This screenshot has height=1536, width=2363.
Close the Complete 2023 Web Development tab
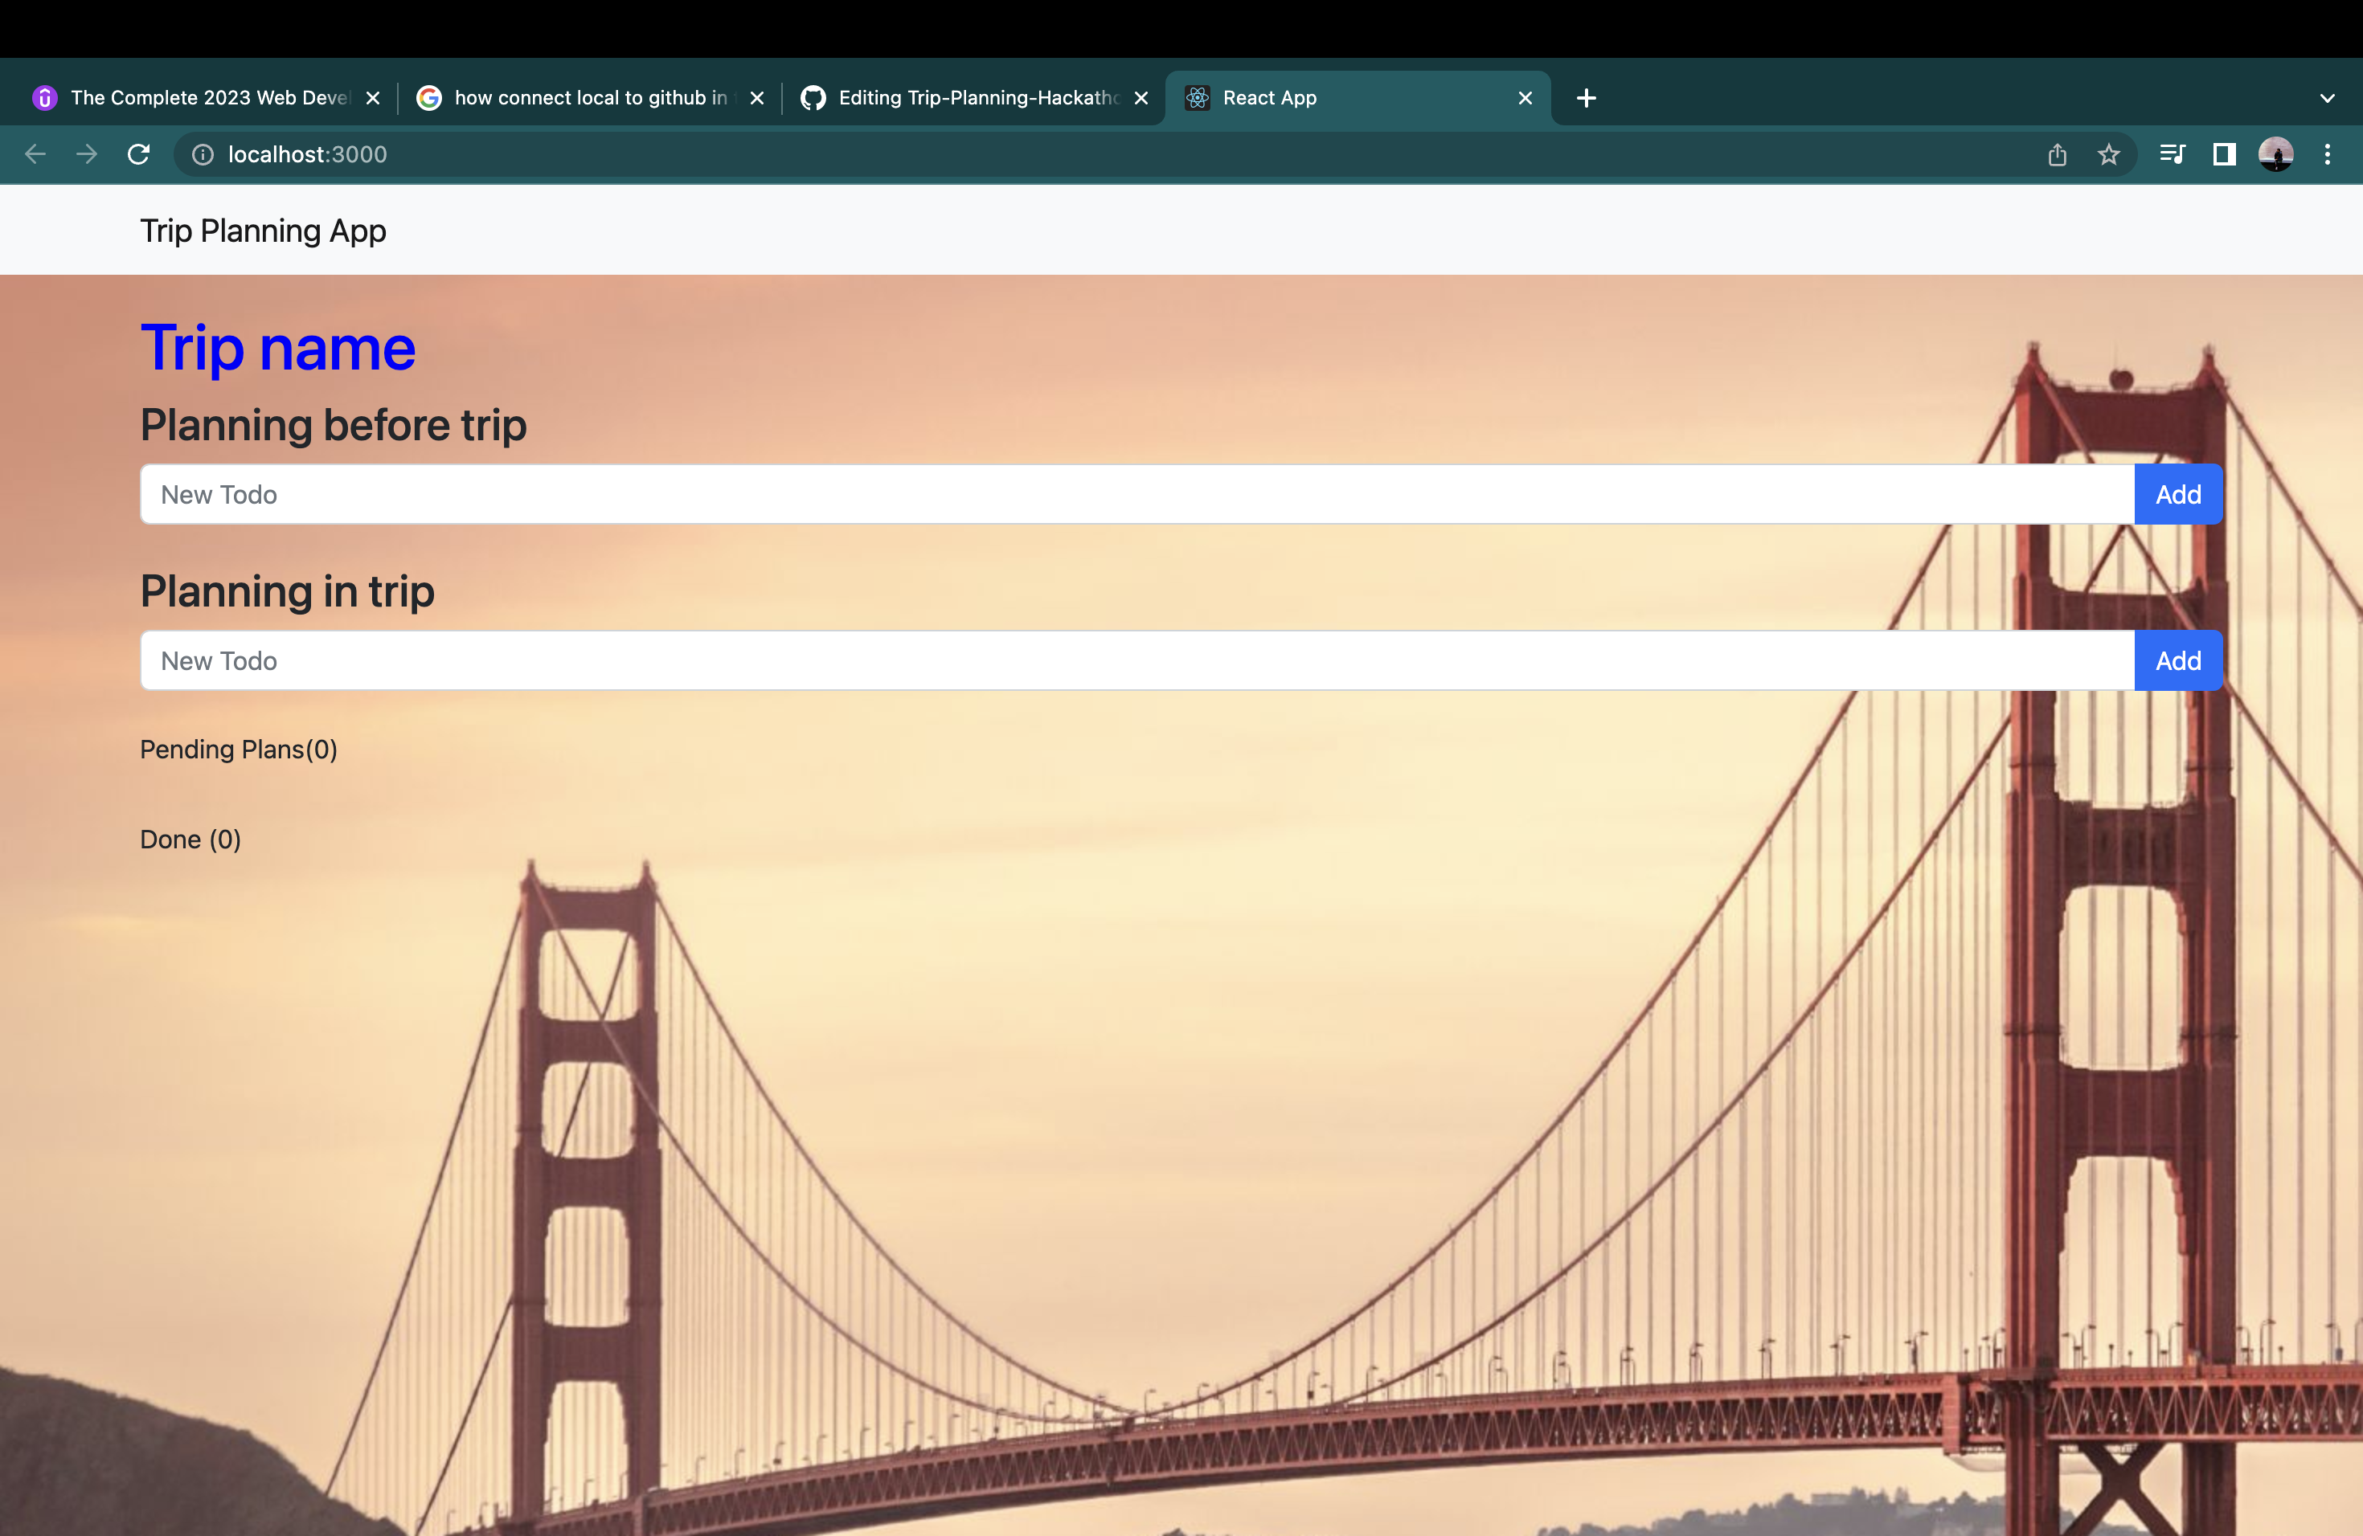(373, 98)
